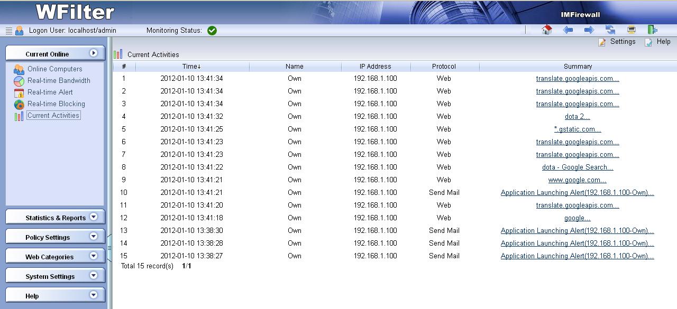Click the Logout door icon
Screen dimensions: 677x309
(x=652, y=30)
